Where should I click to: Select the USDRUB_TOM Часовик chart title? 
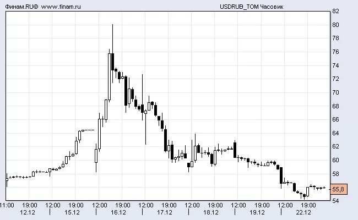(251, 7)
